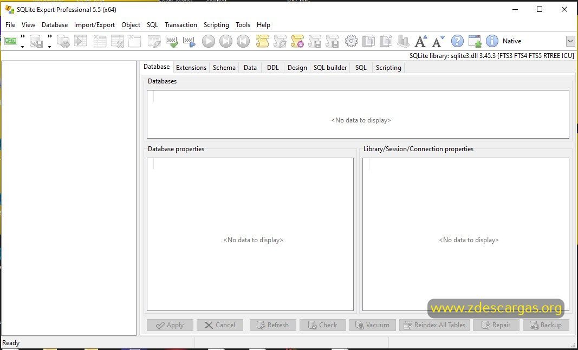Click the Refresh button
Screen dimensions: 578x350
point(273,325)
